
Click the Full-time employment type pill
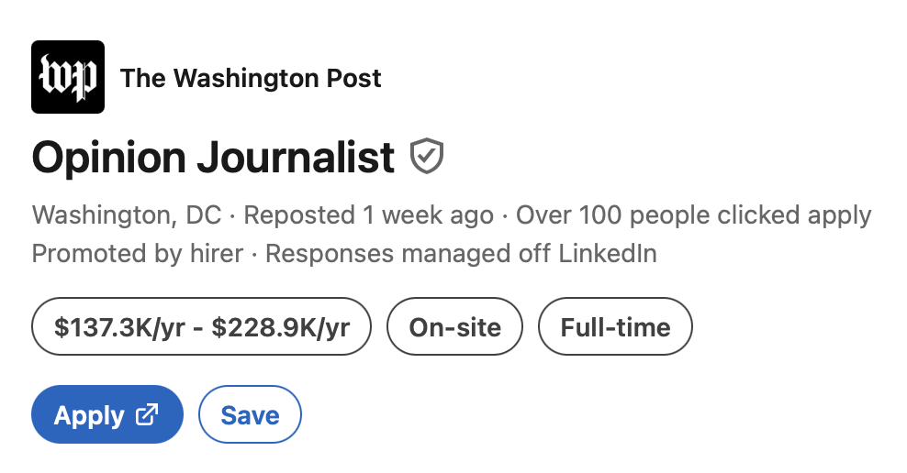[x=615, y=327]
